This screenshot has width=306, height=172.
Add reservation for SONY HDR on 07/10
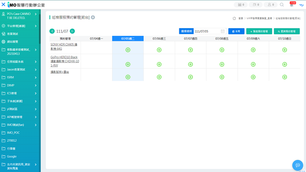click(x=284, y=50)
